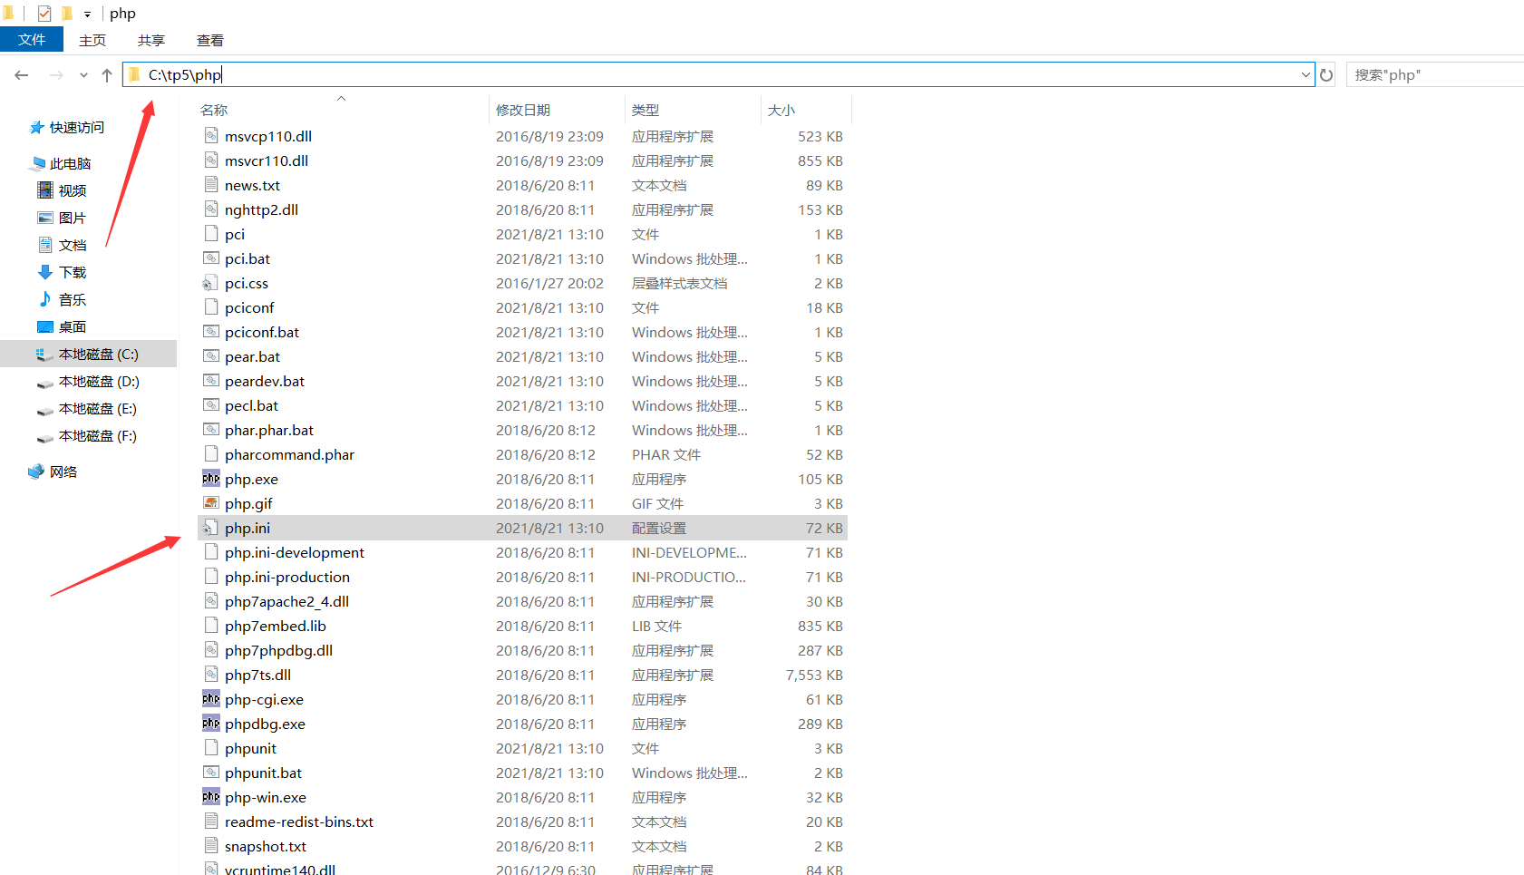Open the 下载 folder in sidebar
Screen dimensions: 1524x875
point(62,272)
